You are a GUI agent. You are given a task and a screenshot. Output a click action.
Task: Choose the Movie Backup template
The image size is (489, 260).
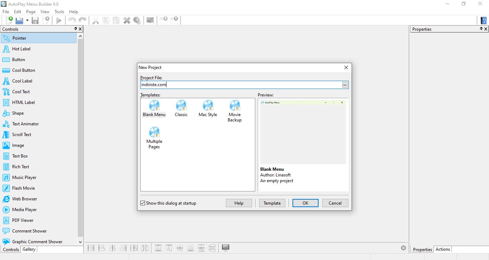(235, 111)
